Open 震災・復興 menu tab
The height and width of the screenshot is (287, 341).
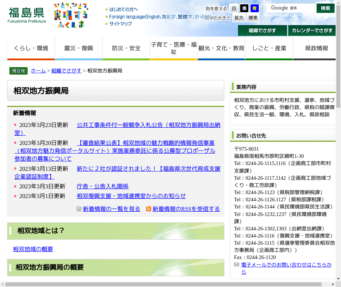point(79,48)
